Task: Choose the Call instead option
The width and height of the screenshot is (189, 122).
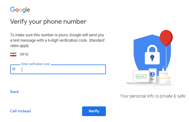Action: [21, 111]
